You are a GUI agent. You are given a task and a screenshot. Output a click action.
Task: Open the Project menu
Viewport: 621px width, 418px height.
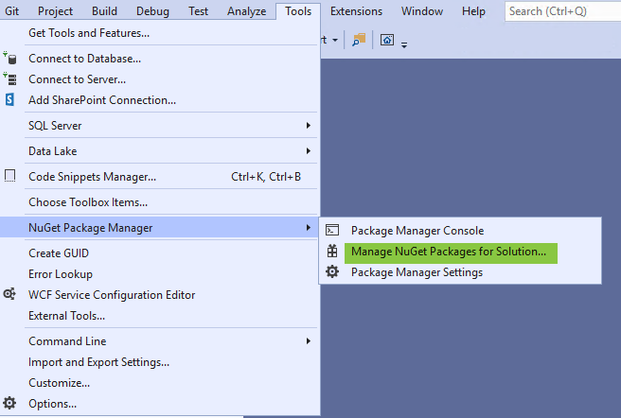(x=55, y=11)
